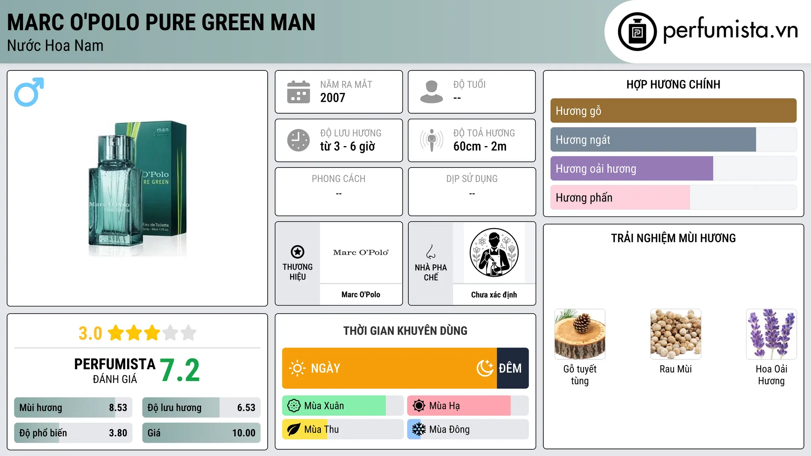This screenshot has height=456, width=811.
Task: Click the perfumer illustration avatar
Action: pos(494,253)
